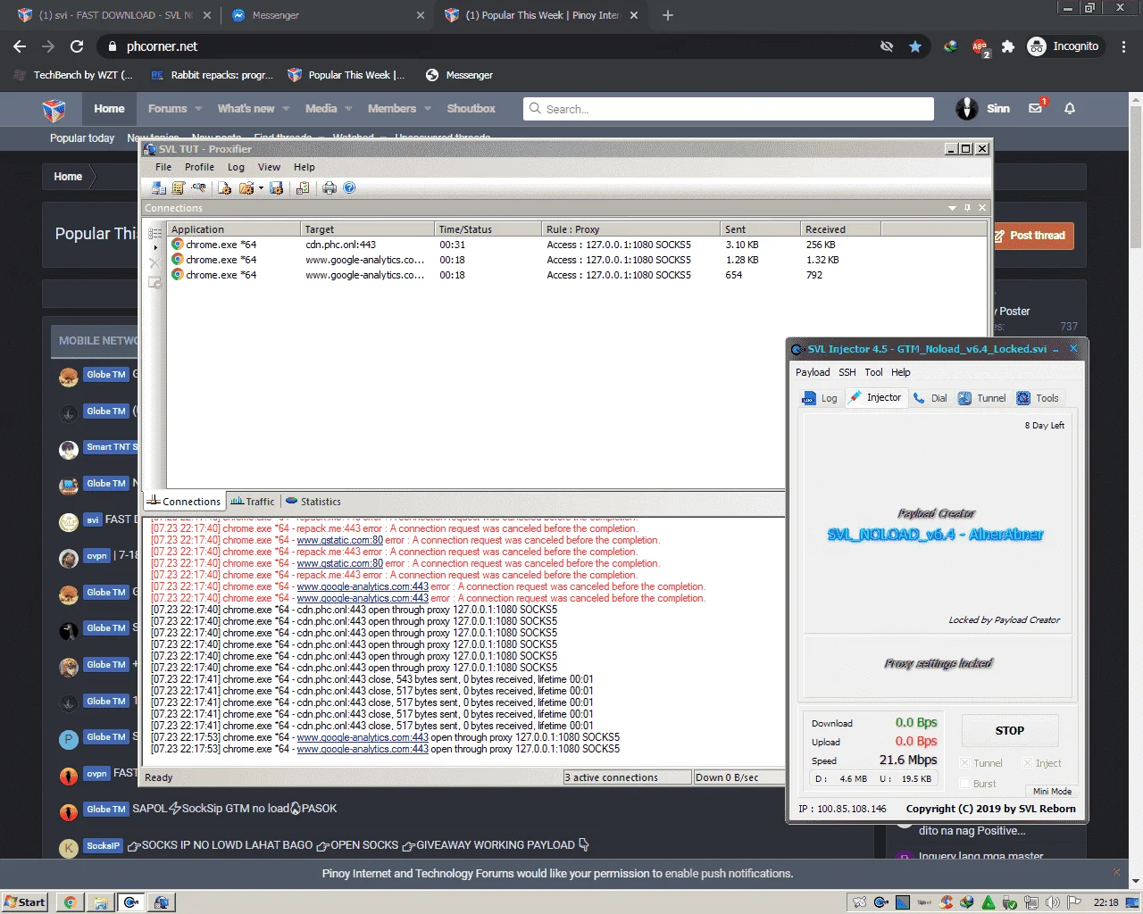The image size is (1143, 914).
Task: Switch to the Traffic tab in Proxifier
Action: 253,502
